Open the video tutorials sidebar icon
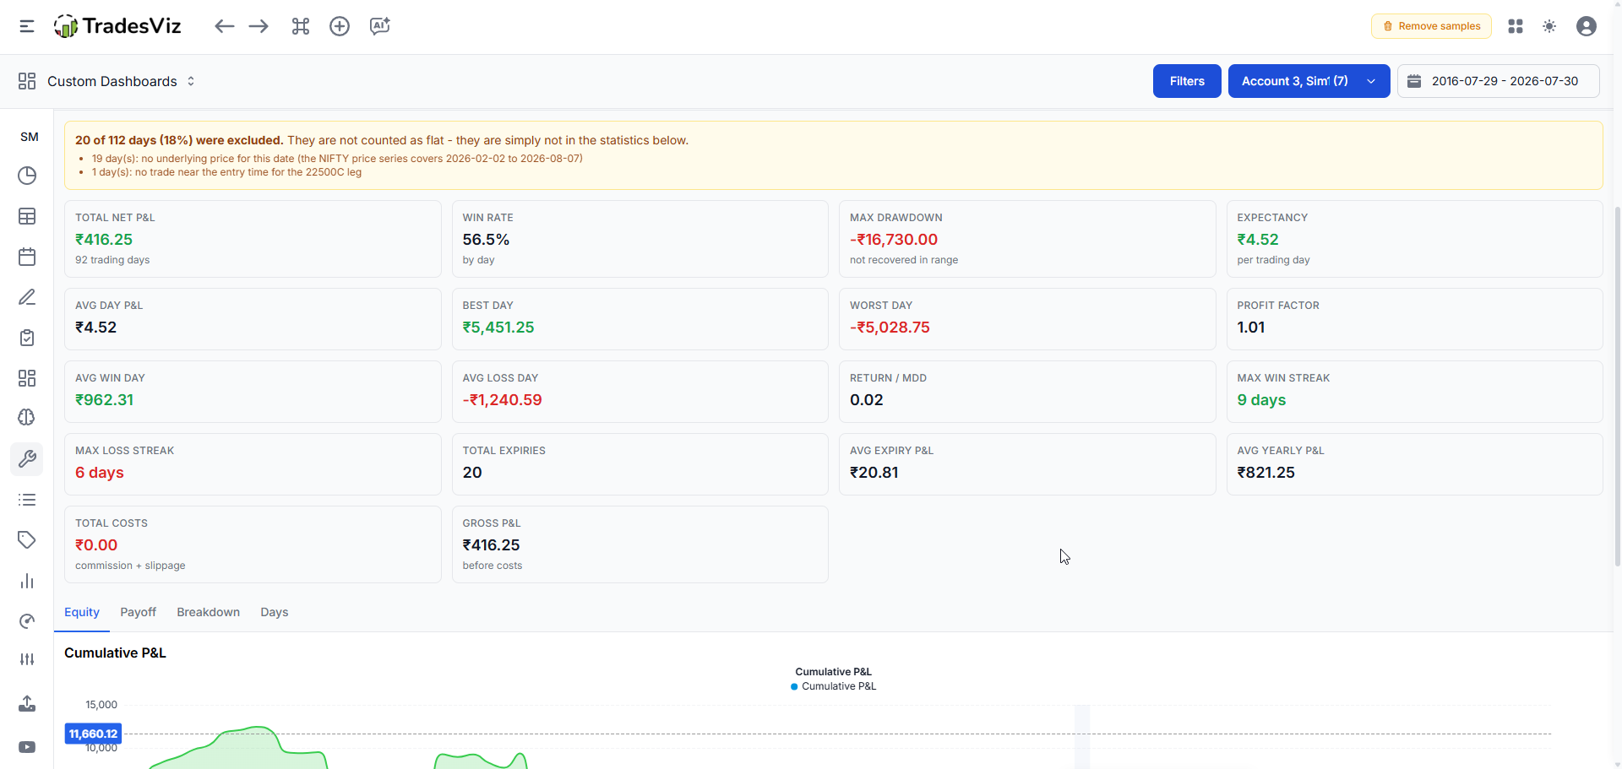This screenshot has width=1622, height=769. click(x=27, y=747)
